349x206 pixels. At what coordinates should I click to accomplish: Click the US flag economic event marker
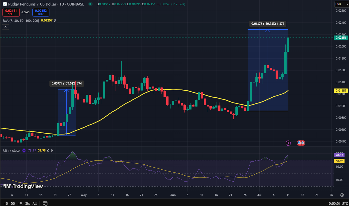[x=299, y=143]
